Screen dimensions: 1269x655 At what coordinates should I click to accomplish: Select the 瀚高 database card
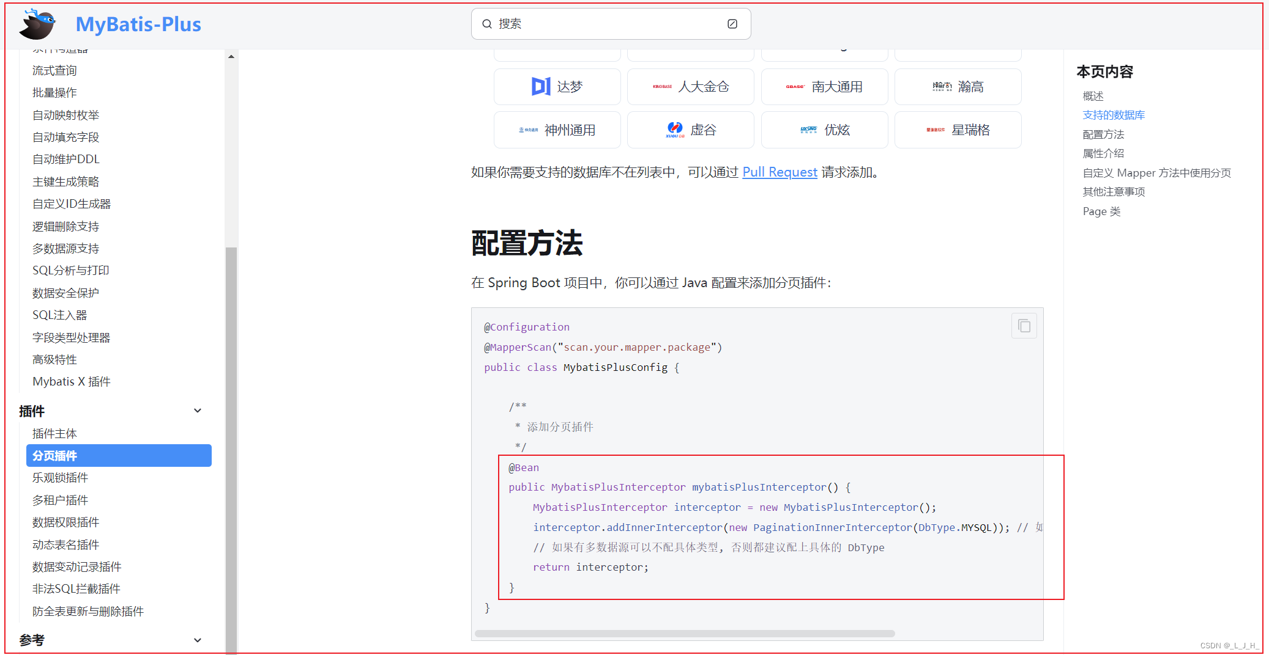tap(958, 87)
